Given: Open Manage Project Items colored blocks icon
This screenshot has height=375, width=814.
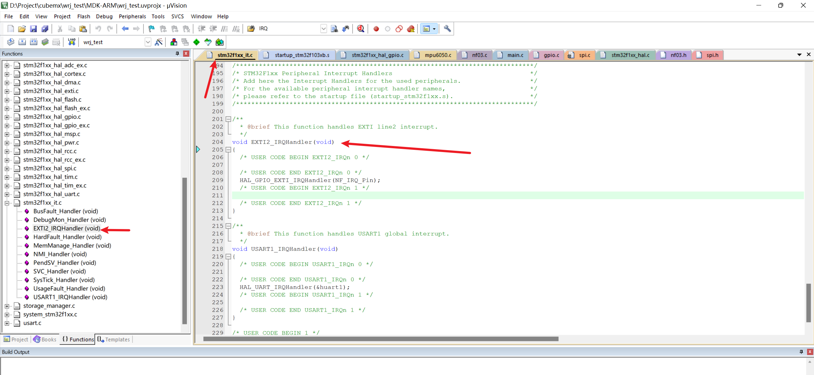Looking at the screenshot, I should [x=174, y=42].
